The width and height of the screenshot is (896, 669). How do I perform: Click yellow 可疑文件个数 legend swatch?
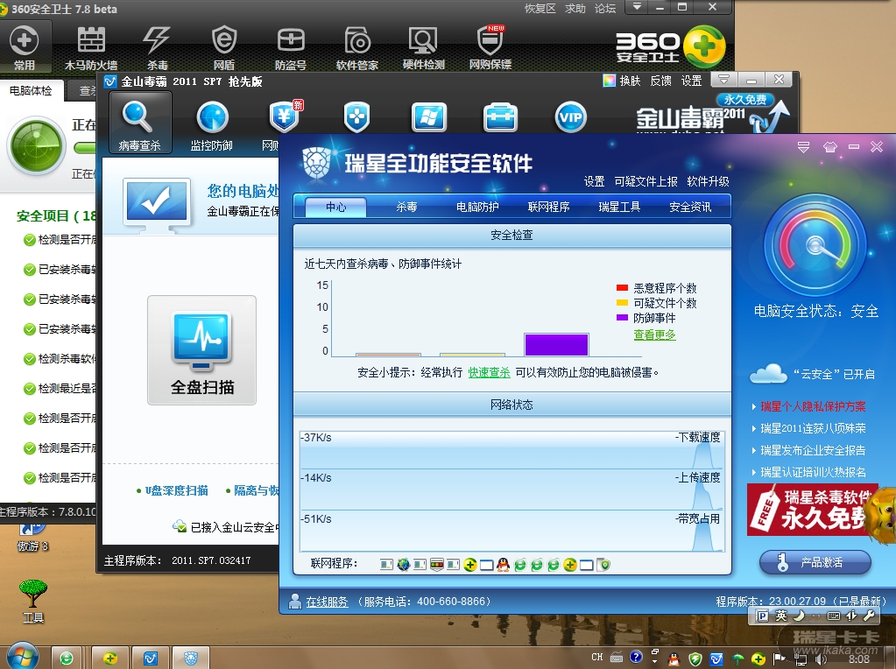coord(622,302)
